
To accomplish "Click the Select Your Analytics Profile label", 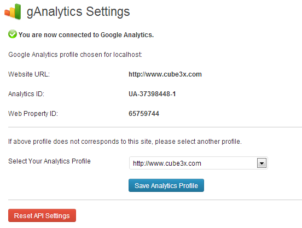I will pyautogui.click(x=49, y=161).
